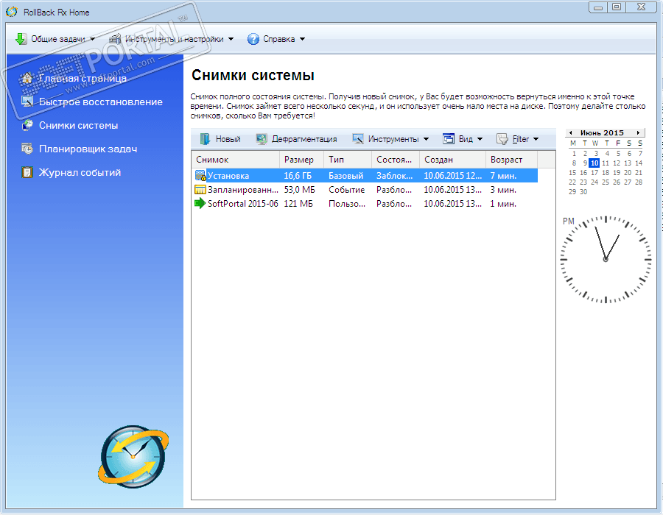This screenshot has height=515, width=663.
Task: Go to next month in calendar
Action: (638, 133)
